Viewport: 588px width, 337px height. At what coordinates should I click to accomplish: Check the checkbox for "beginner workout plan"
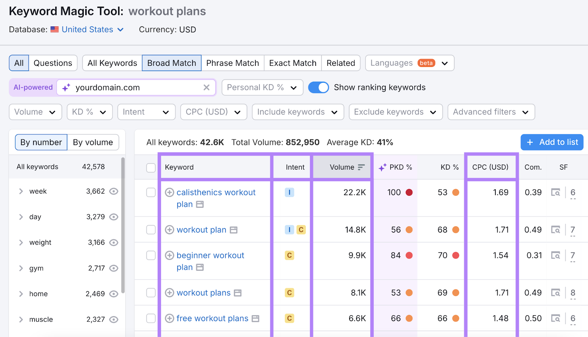coord(151,255)
